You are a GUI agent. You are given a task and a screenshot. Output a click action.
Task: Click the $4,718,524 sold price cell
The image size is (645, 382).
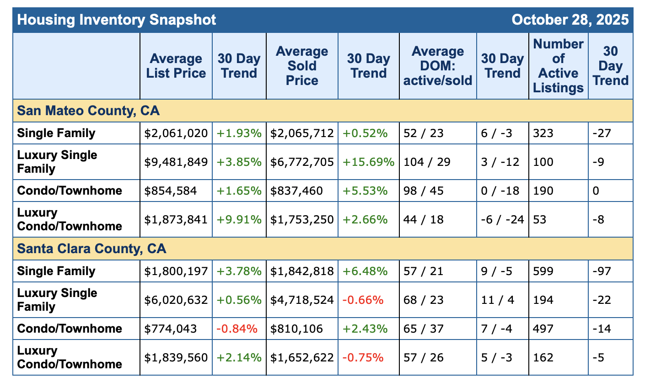[x=302, y=300]
